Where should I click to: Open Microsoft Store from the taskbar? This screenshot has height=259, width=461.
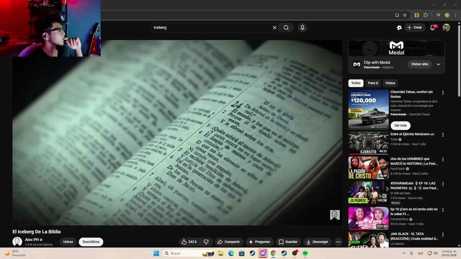pyautogui.click(x=242, y=253)
